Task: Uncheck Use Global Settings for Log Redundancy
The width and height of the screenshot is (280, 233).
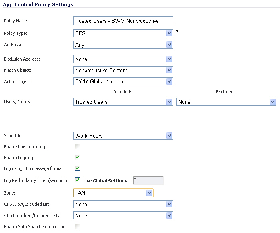Action: (x=78, y=180)
